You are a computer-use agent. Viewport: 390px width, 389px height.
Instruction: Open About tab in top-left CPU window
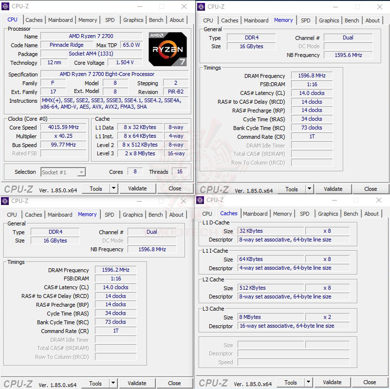click(x=177, y=20)
